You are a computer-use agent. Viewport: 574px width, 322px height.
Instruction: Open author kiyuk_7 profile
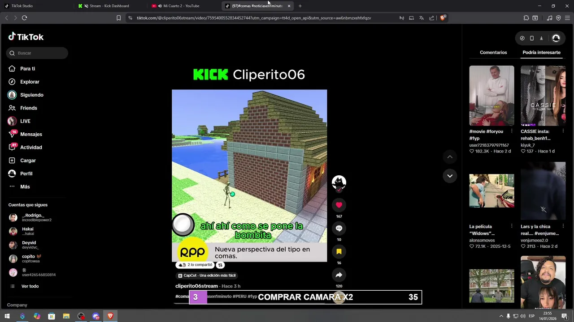coord(527,145)
